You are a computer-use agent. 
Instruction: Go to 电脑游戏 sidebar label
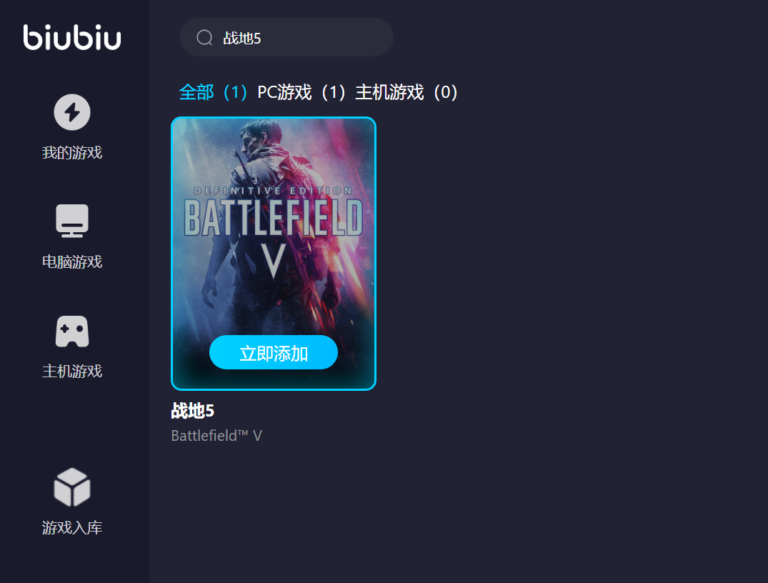coord(72,261)
